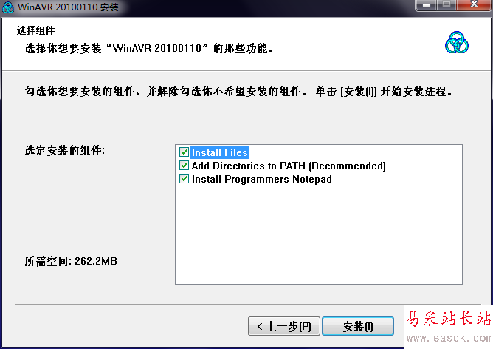
Task: Click empty area in components list box
Action: pyautogui.click(x=319, y=236)
